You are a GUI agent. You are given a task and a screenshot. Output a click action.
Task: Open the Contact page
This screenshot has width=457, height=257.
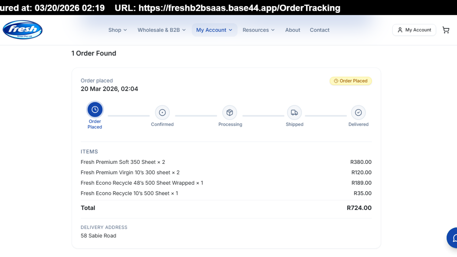(x=320, y=30)
